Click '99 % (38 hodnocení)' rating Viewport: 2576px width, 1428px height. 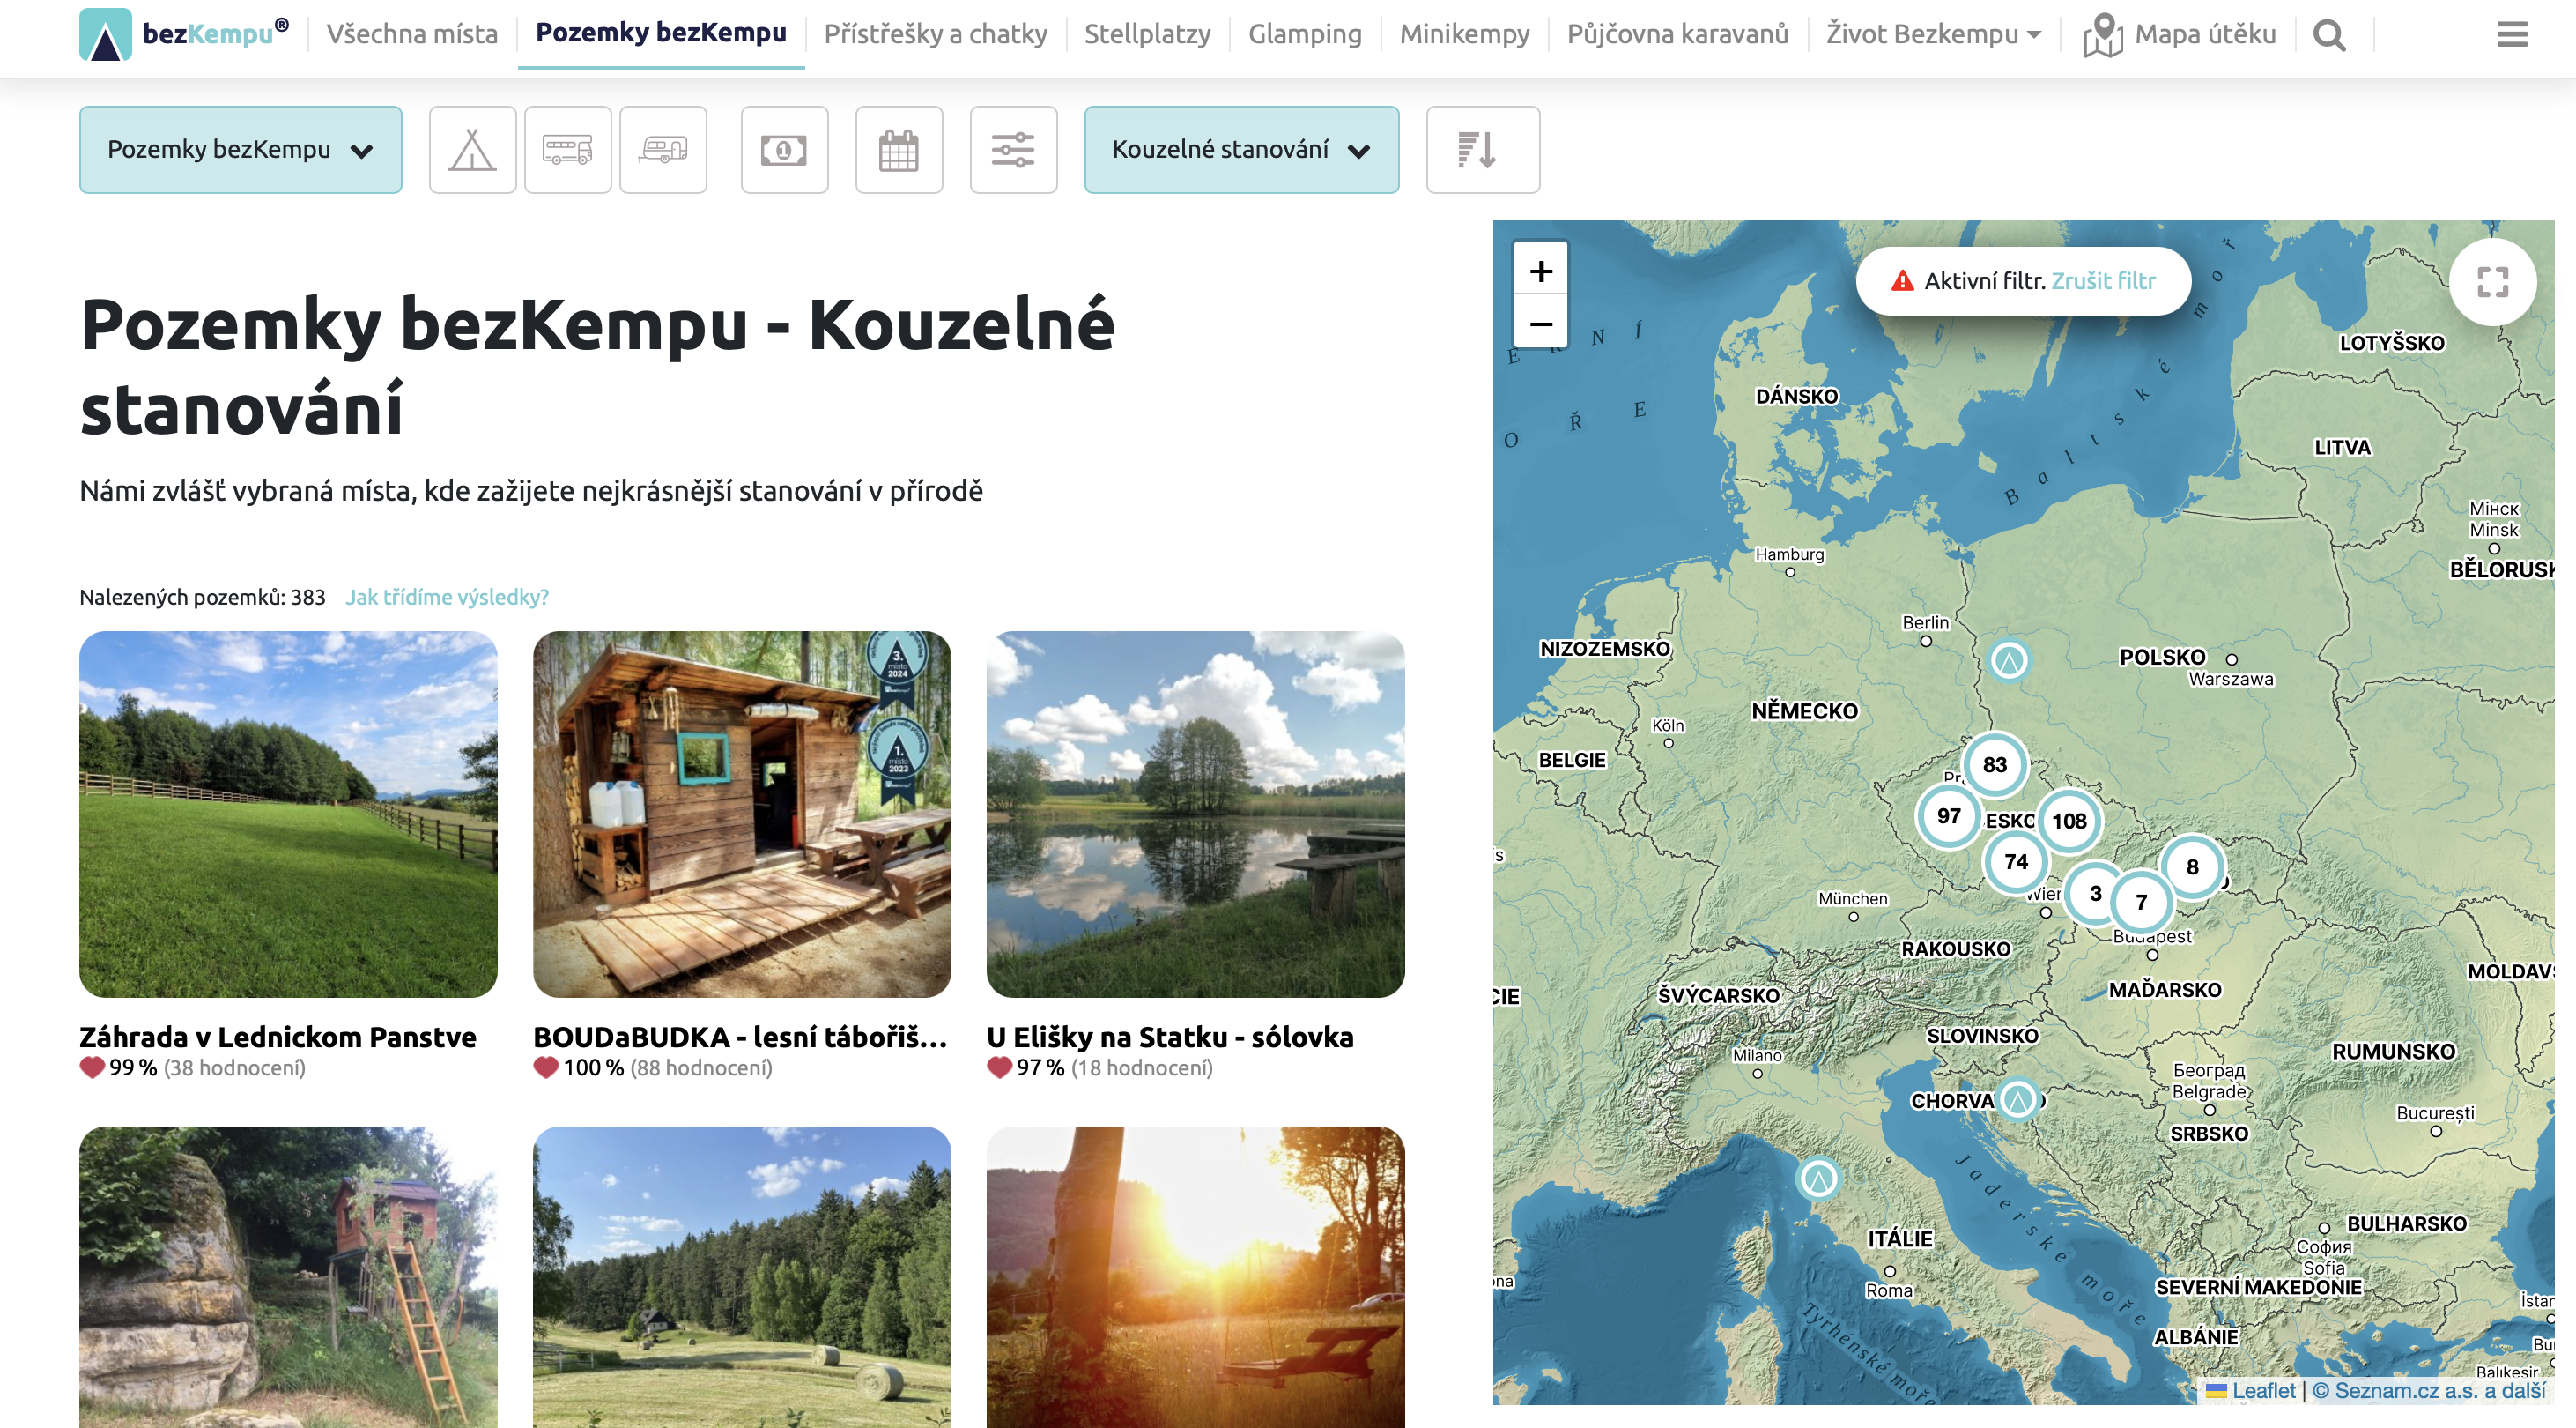[193, 1068]
